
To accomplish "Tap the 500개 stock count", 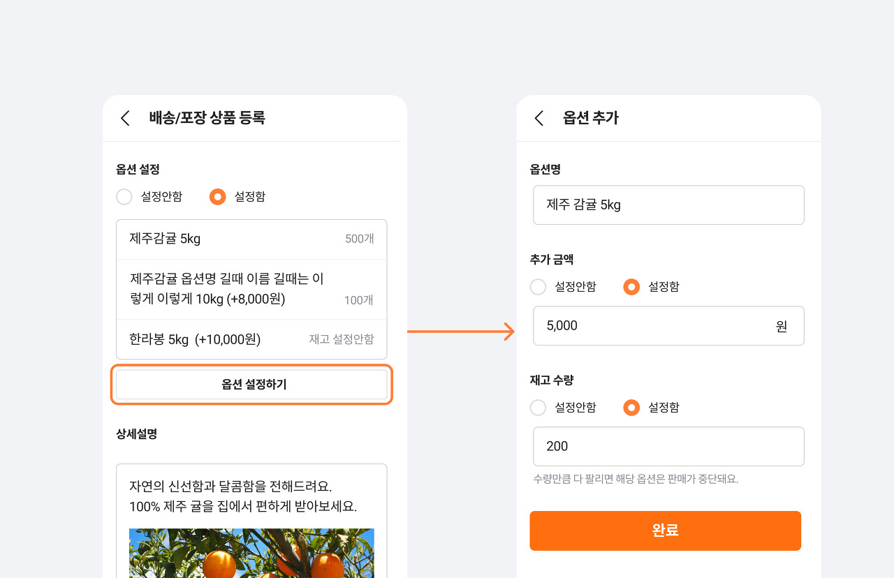I will [360, 239].
